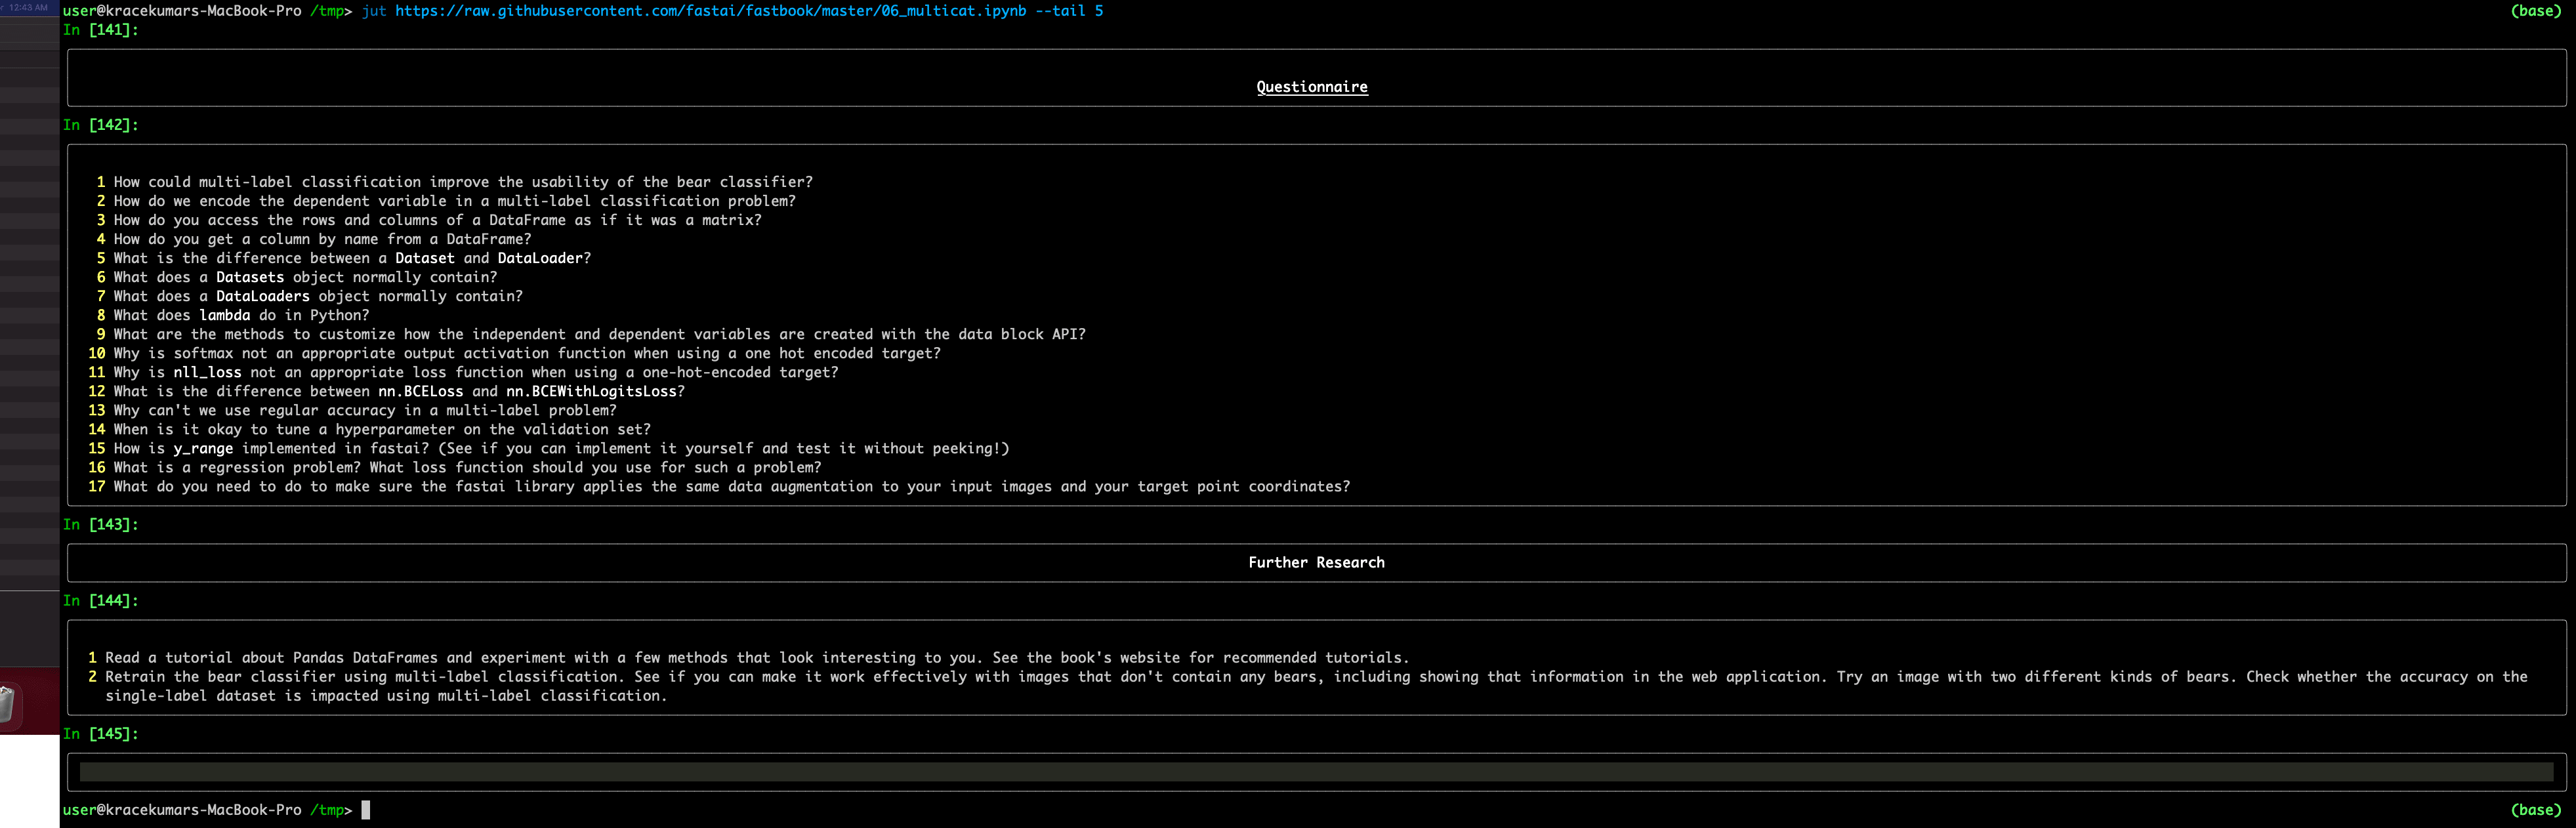Screen dimensions: 2576x828
Task: Click the '--tail 5' argument
Action: click(x=1069, y=11)
